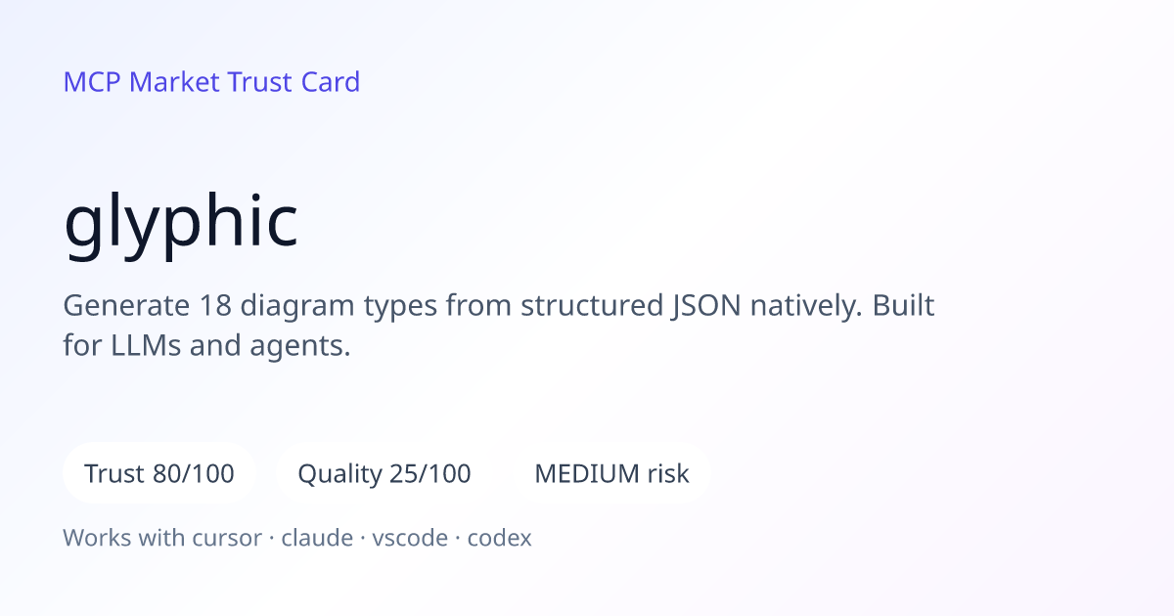Viewport: 1174px width, 616px height.
Task: Click the number 18 in the description
Action: 217,306
